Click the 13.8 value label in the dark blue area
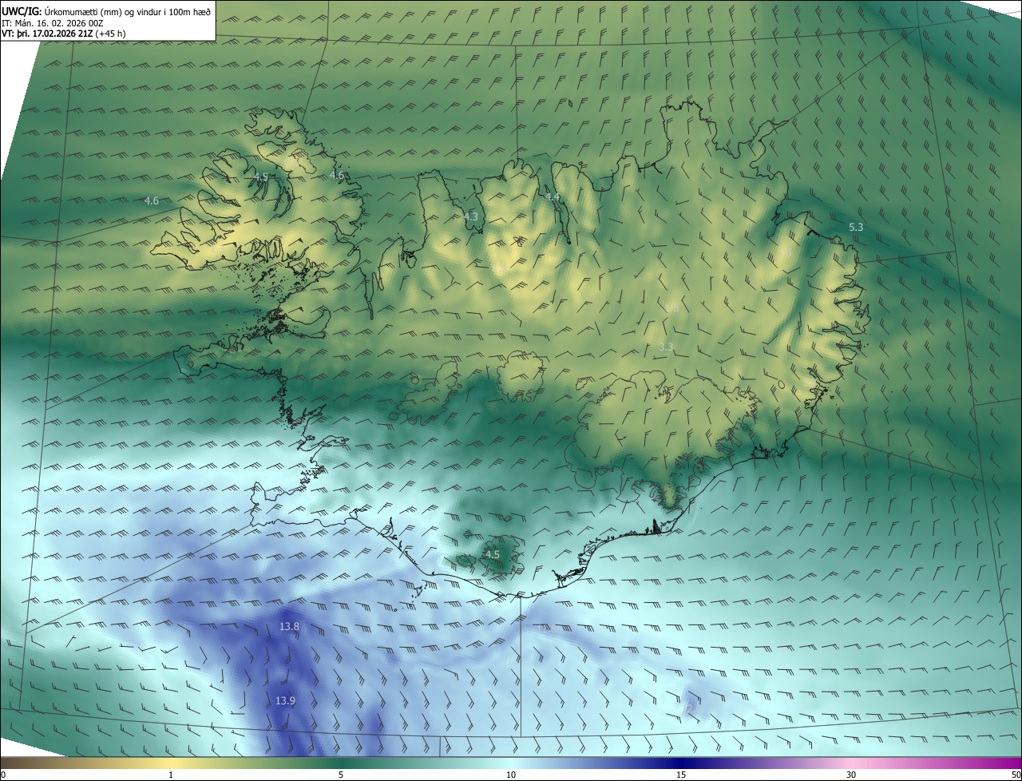The height and width of the screenshot is (781, 1022). pos(289,627)
